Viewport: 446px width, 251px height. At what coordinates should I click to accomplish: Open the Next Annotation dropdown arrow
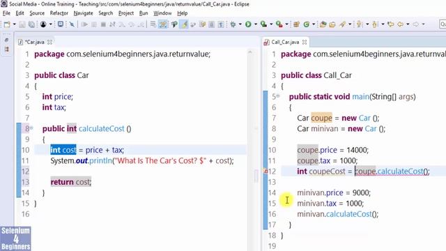(367, 24)
